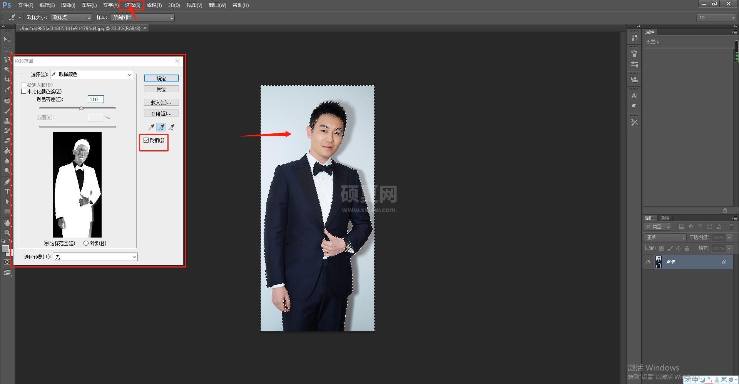Screen dimensions: 739x384
Task: Adjust the 颜色容差 slider handle
Action: point(81,108)
